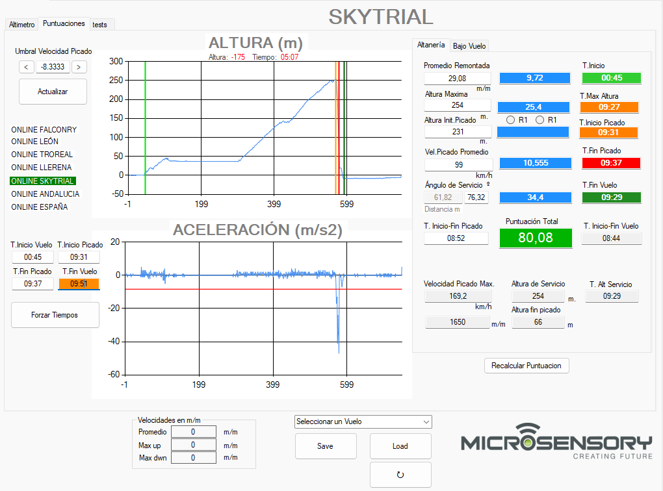Click the Altura Maxima field 254
The height and width of the screenshot is (491, 663).
458,105
